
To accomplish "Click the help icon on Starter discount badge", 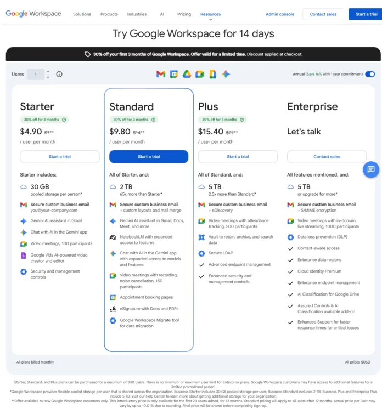I will (64, 120).
